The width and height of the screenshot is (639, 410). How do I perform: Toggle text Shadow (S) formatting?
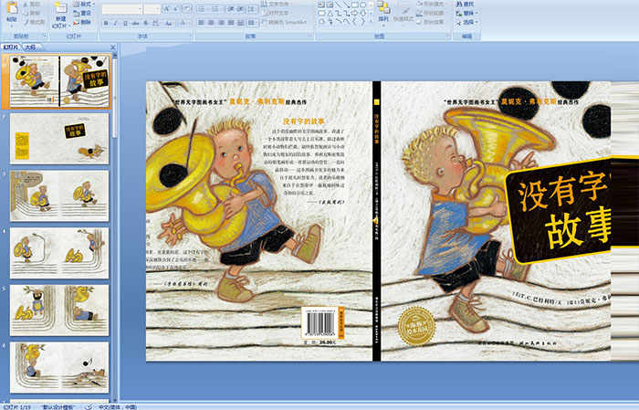[x=145, y=23]
